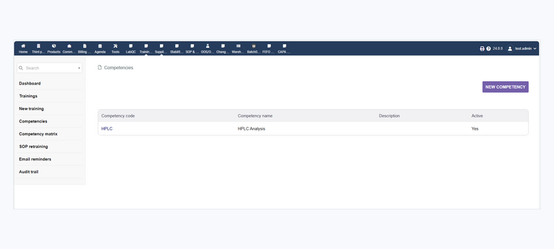Image resolution: width=554 pixels, height=249 pixels.
Task: Click the NEW COMPETENCY button
Action: coord(506,86)
